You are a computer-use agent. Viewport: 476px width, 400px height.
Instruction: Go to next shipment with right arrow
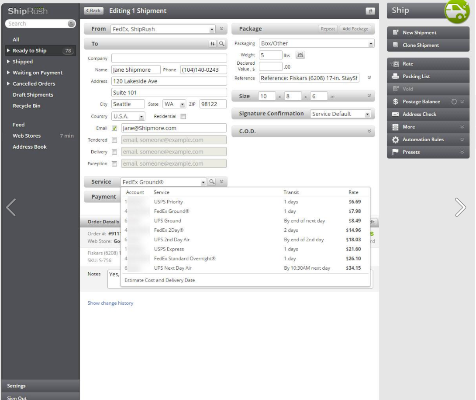pyautogui.click(x=460, y=207)
